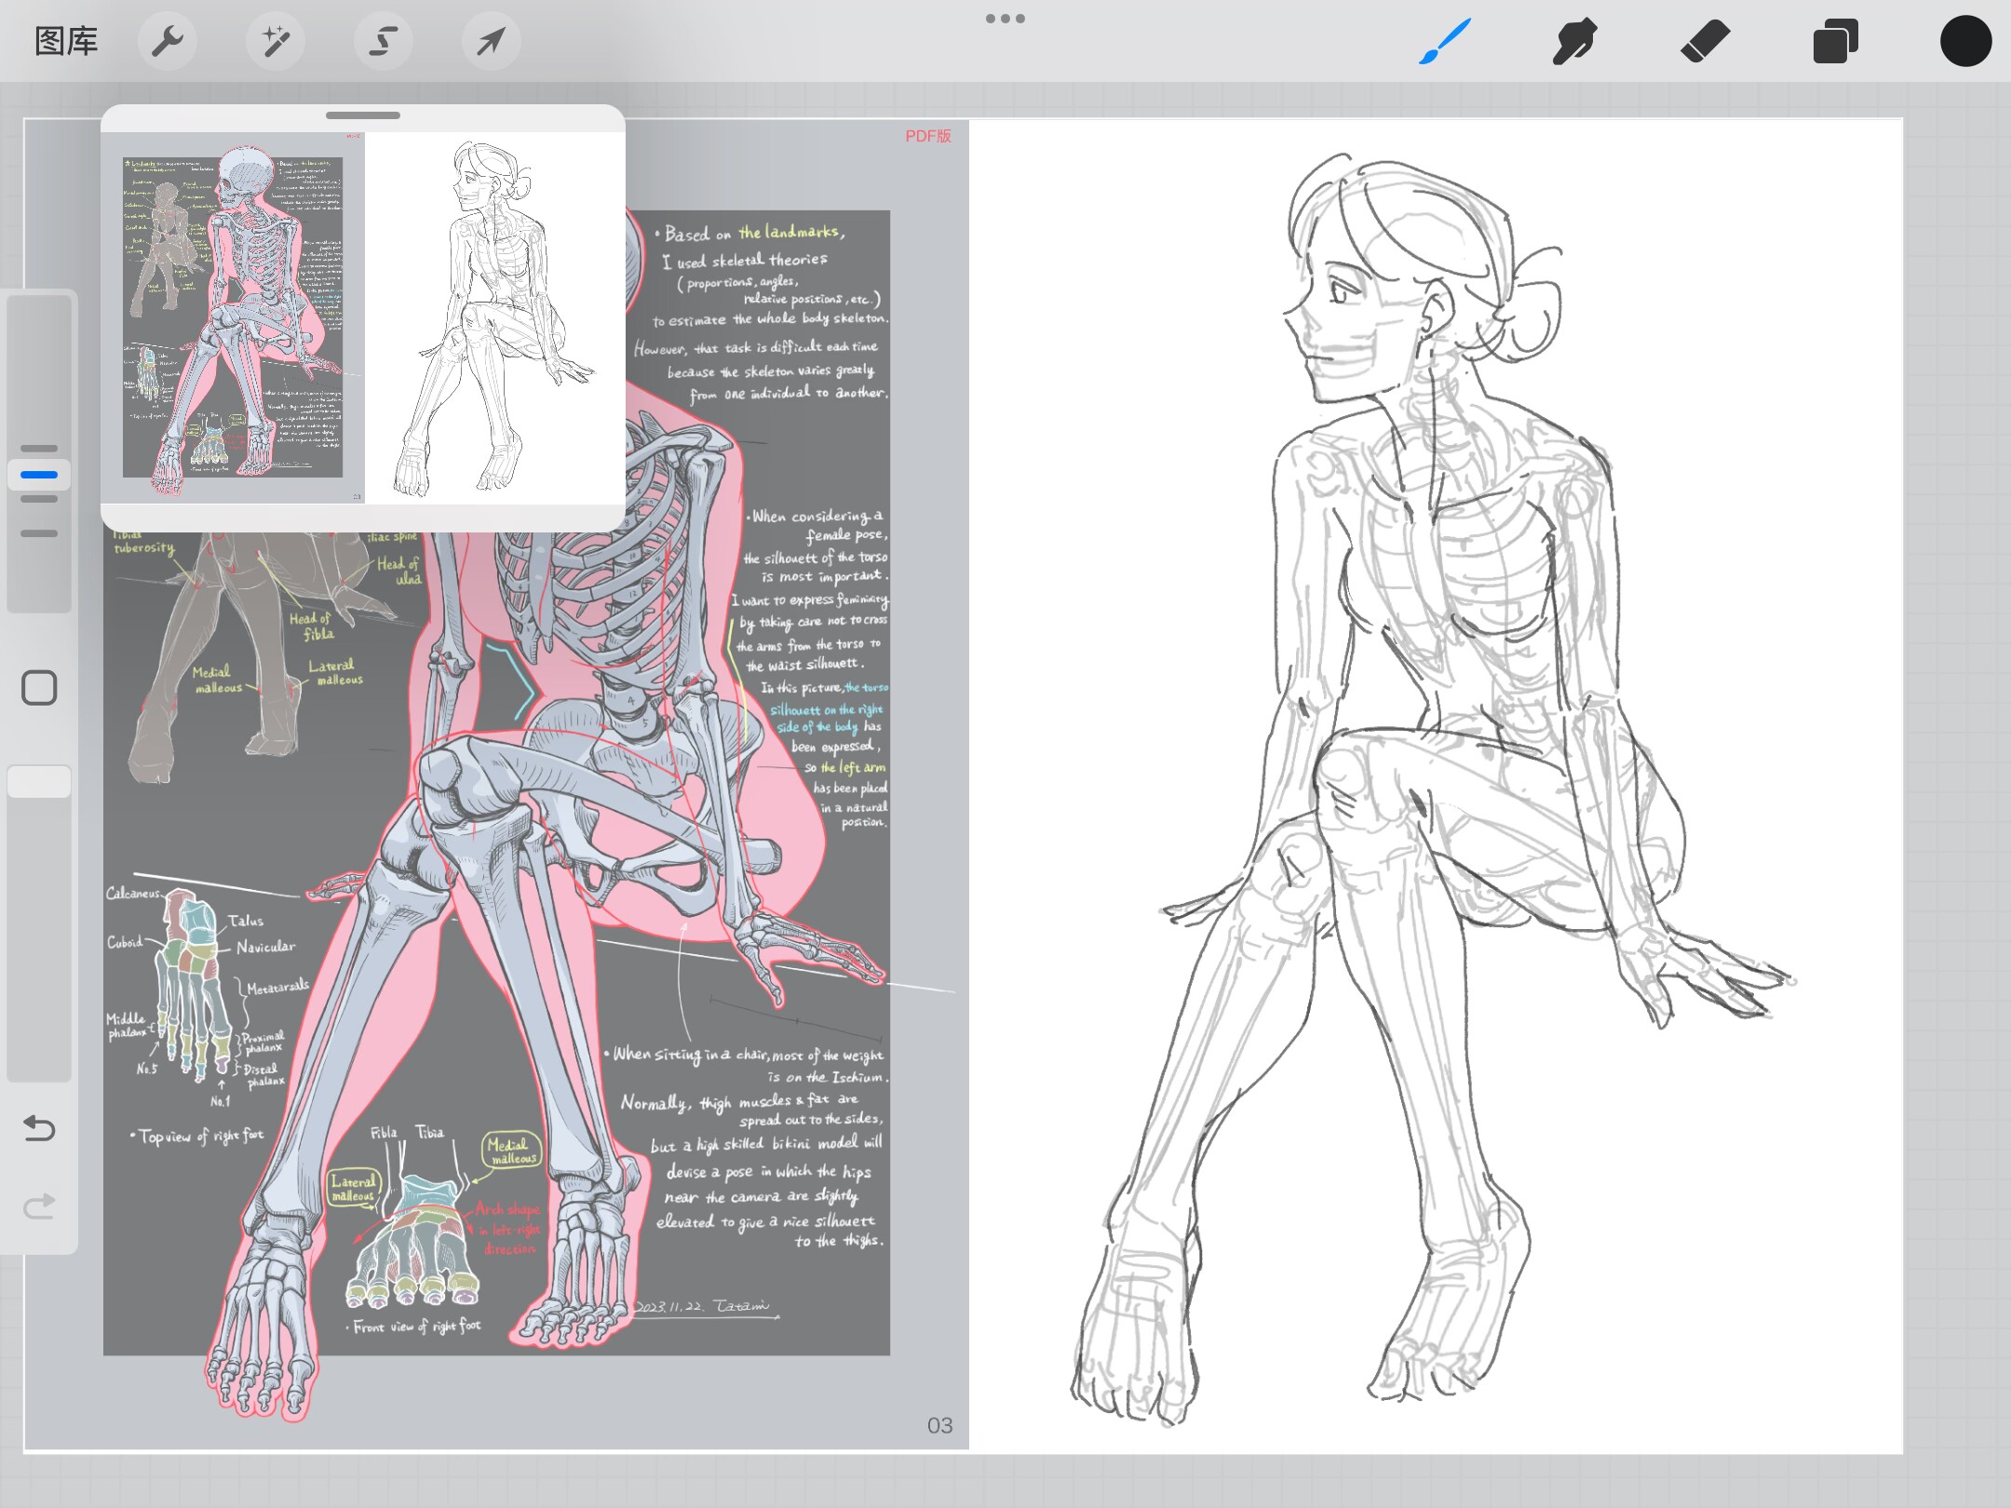Tap the sidebar square modify button
Viewport: 2011px width, 1508px height.
(39, 688)
